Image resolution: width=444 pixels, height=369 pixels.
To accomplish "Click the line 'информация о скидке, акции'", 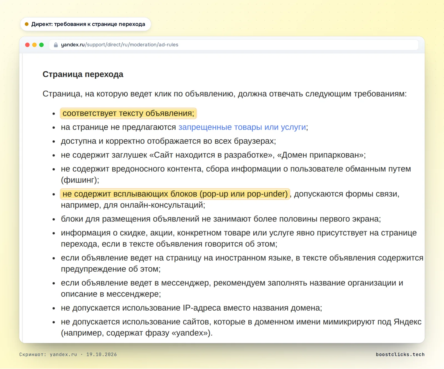I will point(239,238).
